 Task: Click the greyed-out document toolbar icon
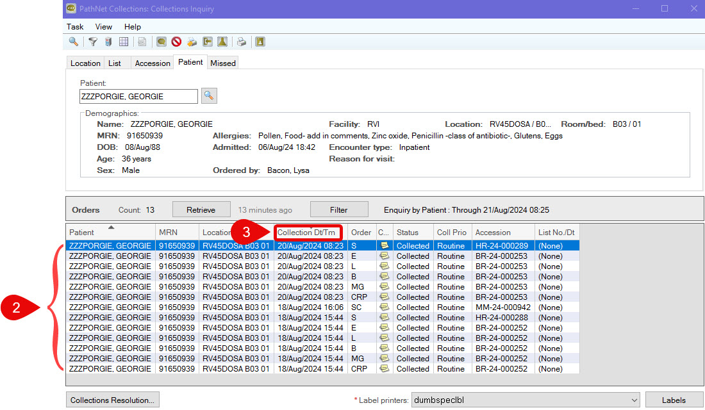142,42
